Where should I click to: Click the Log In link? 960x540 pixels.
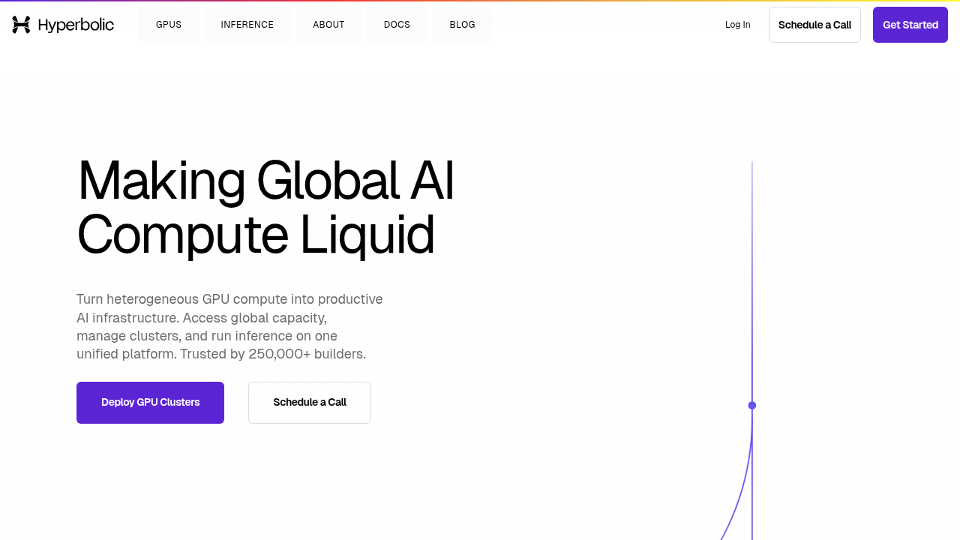tap(737, 25)
